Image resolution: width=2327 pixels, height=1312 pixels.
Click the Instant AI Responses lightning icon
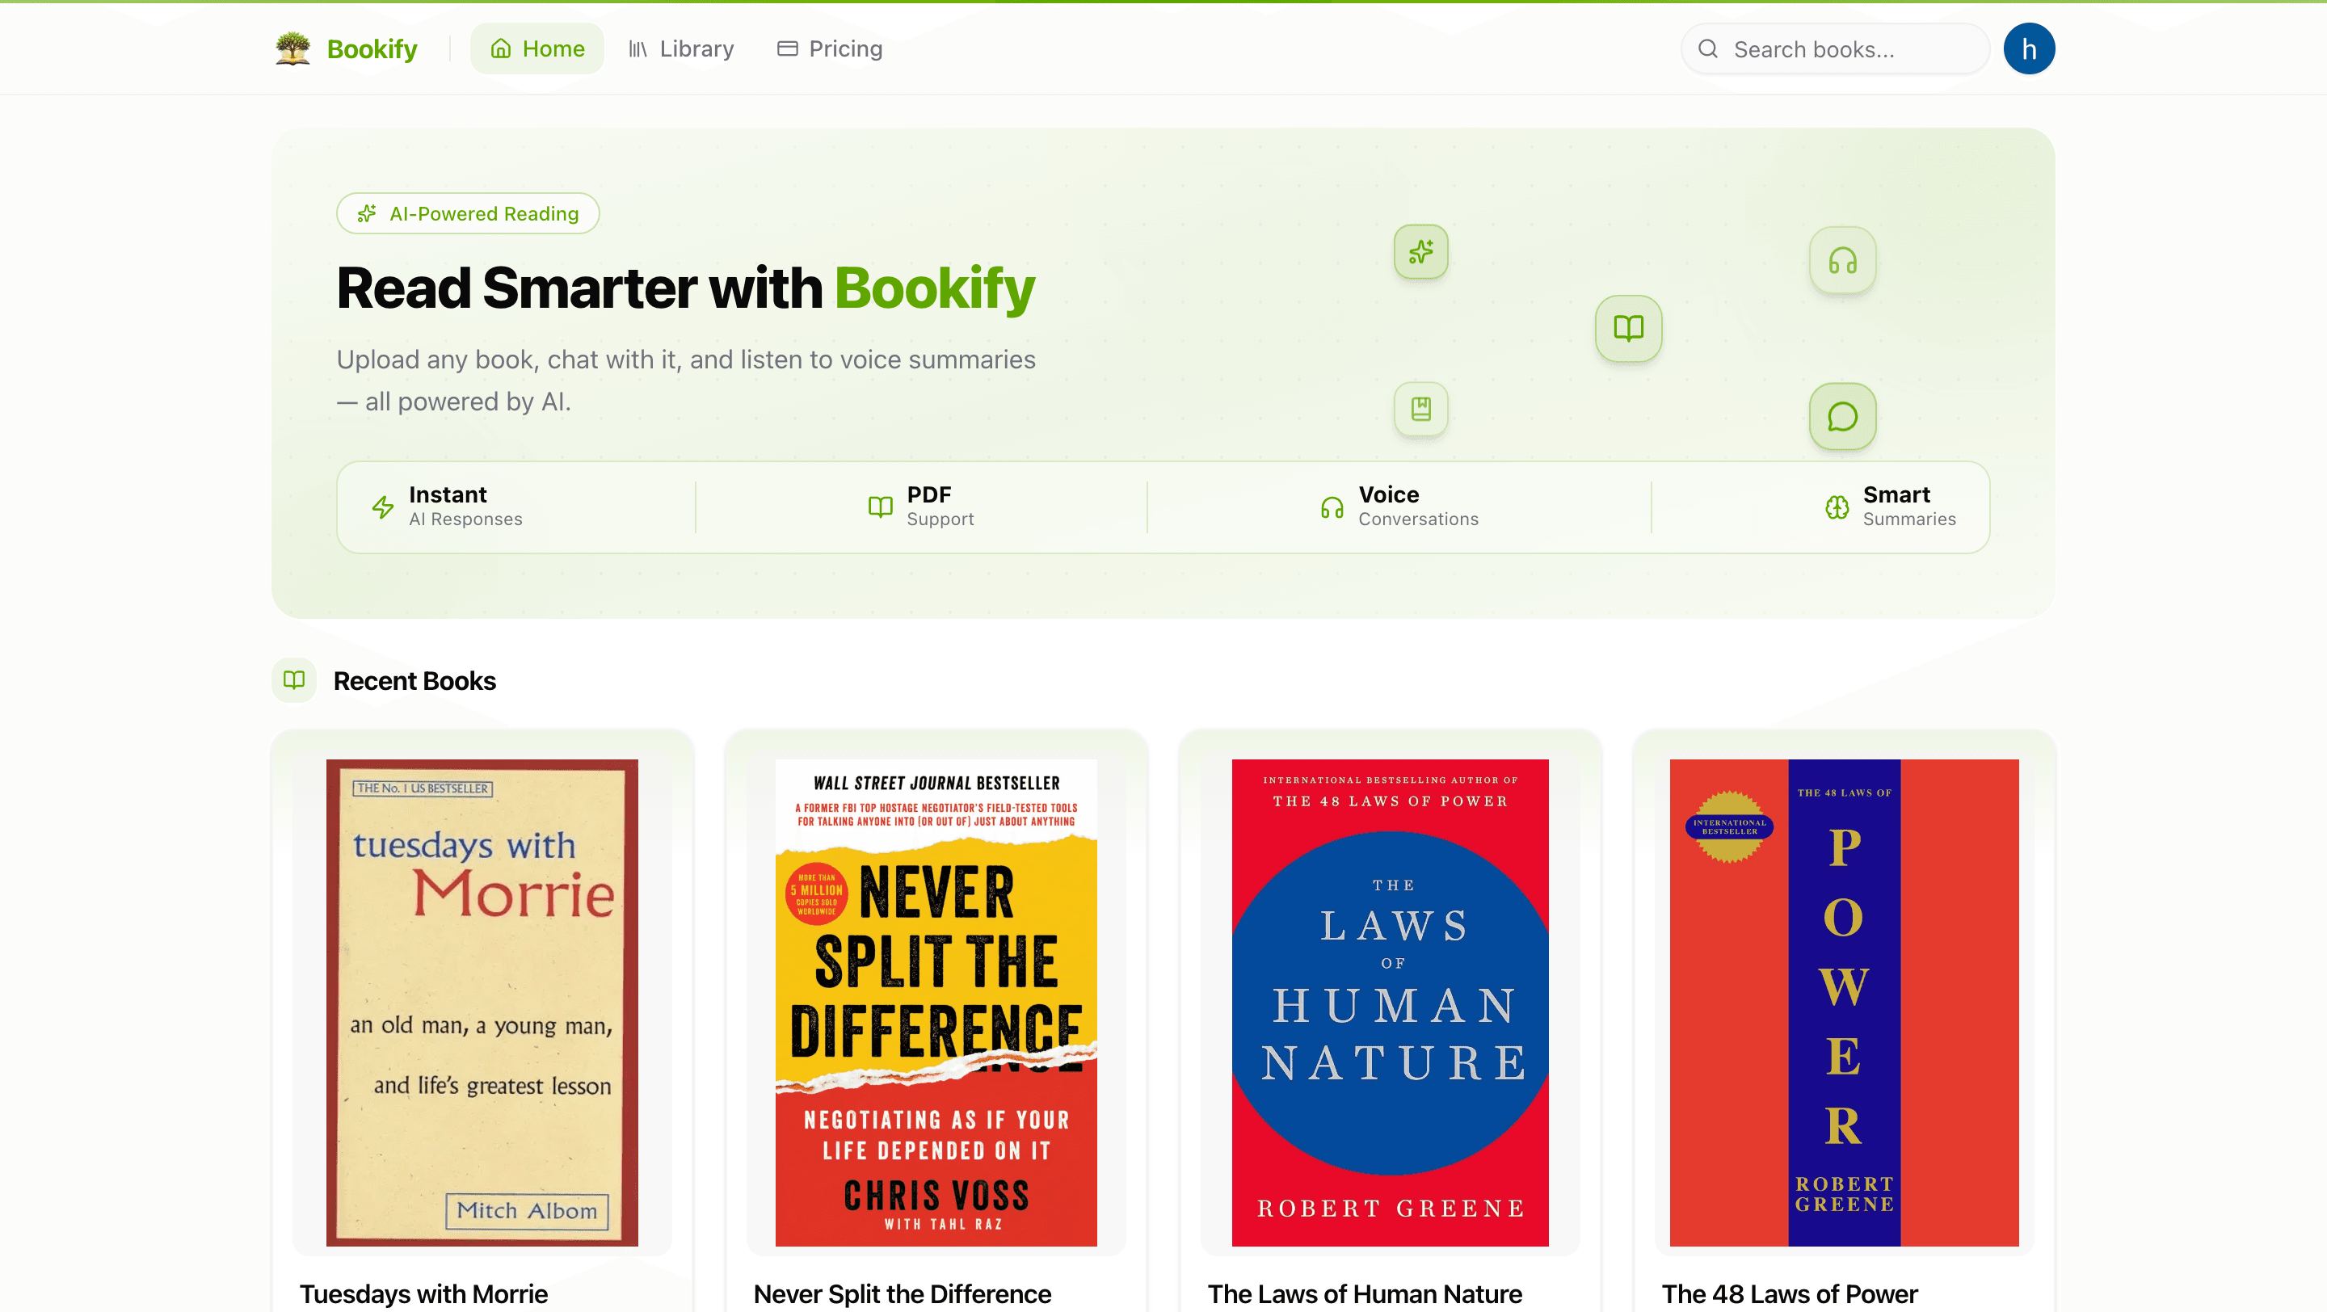tap(382, 507)
